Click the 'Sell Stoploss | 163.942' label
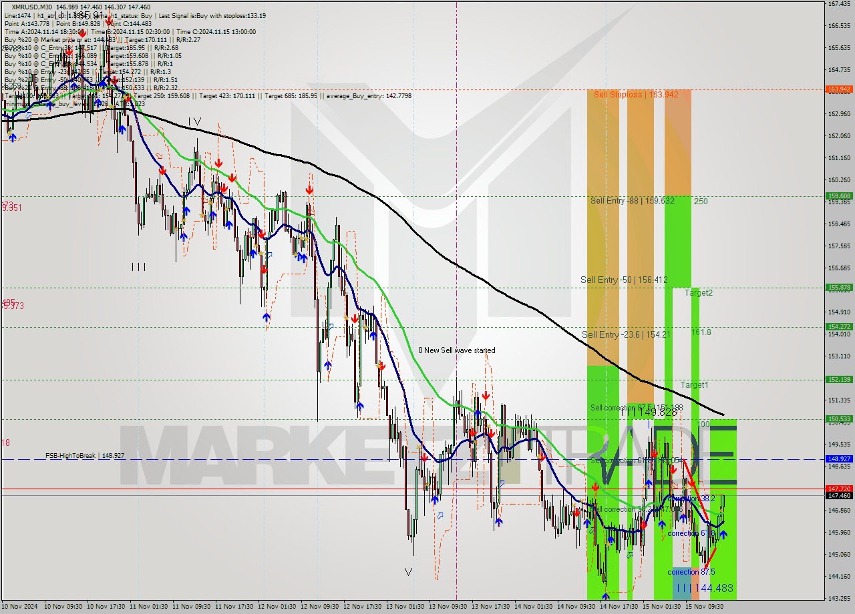 (x=635, y=95)
